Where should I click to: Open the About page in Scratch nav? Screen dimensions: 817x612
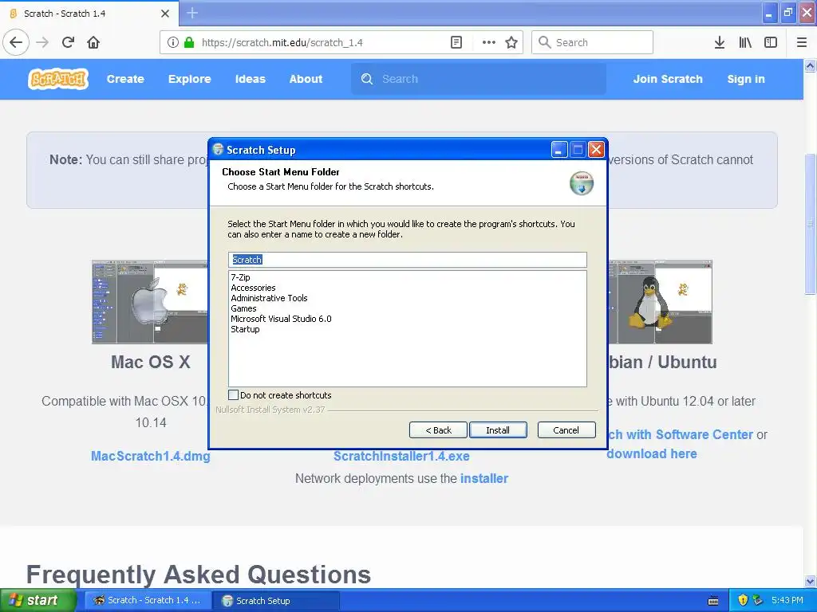tap(306, 79)
